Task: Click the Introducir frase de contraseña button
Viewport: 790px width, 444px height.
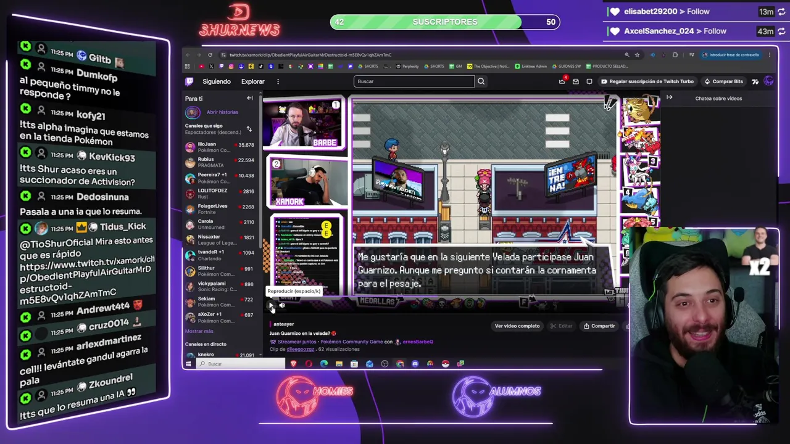Action: tap(731, 55)
